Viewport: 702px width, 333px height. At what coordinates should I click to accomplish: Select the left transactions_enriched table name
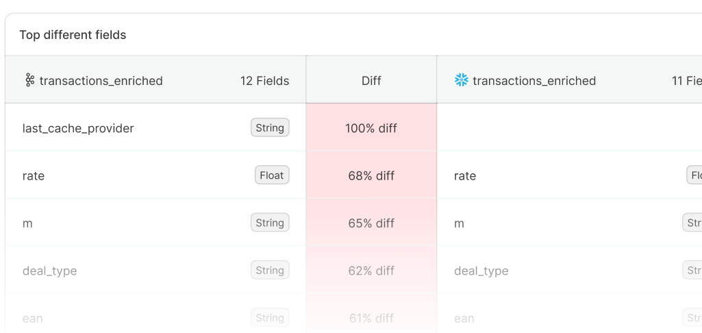point(101,81)
